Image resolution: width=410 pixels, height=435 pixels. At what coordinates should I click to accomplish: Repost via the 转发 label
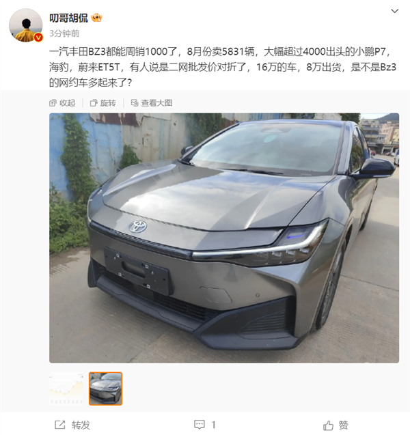[x=81, y=425]
